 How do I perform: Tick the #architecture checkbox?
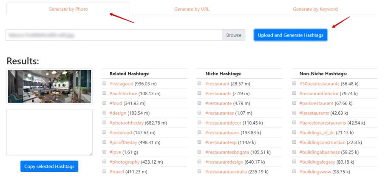(x=105, y=94)
